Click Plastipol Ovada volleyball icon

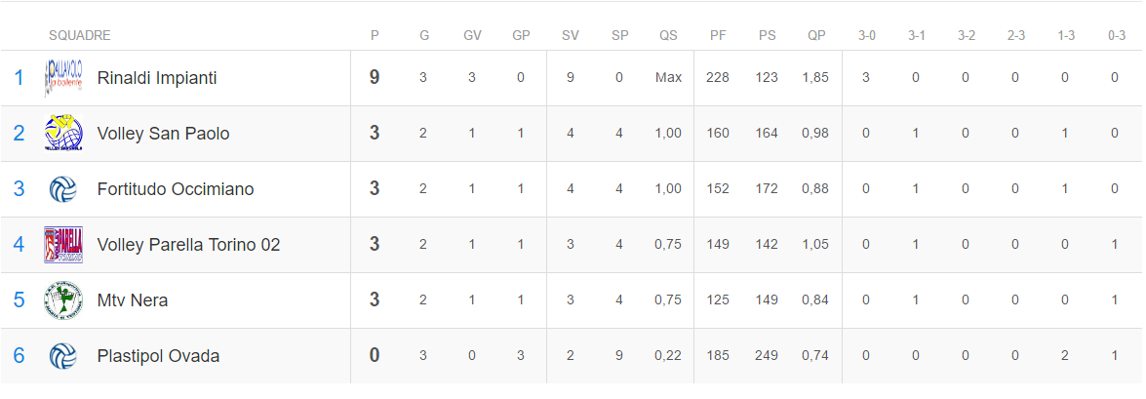63,356
